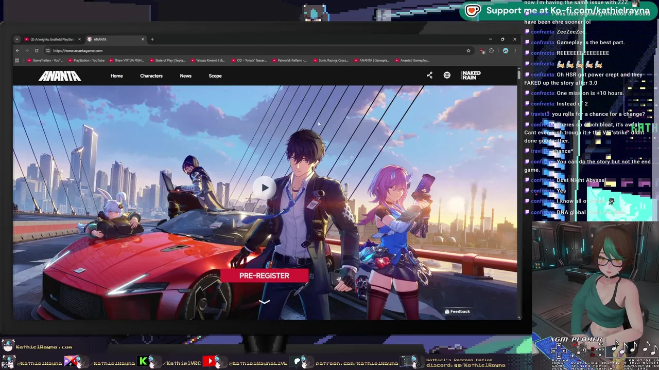Open the Home page in Ananta nav
Viewport: 659px width, 370px height.
pos(116,76)
